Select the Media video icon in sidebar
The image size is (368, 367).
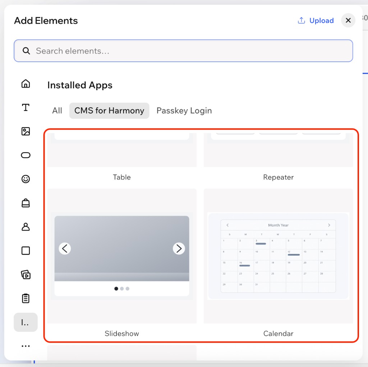26,275
